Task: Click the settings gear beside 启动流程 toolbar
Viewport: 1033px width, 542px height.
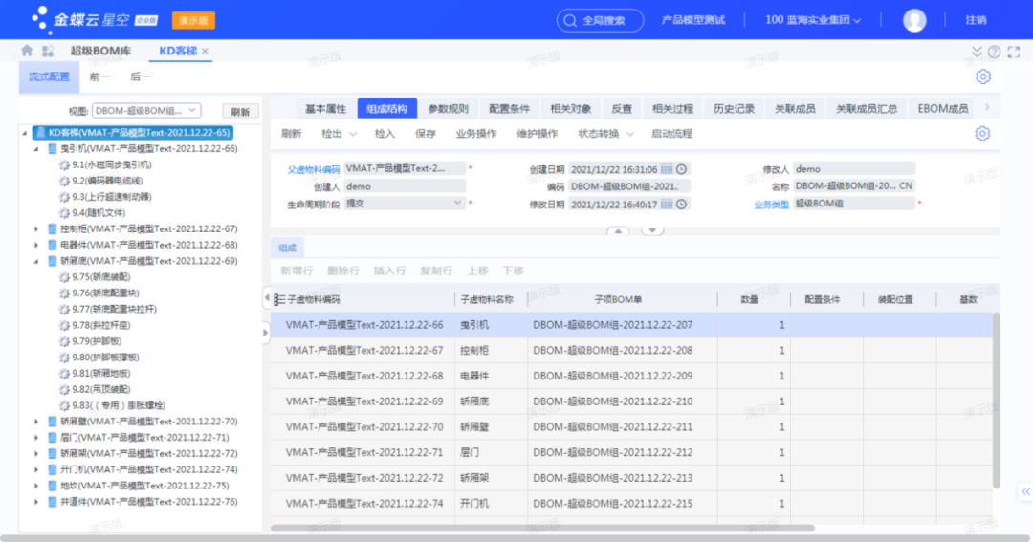Action: coord(982,134)
